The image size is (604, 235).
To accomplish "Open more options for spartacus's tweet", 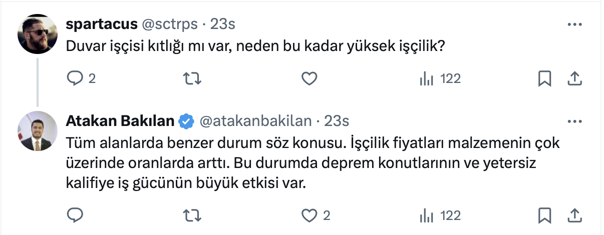I will (x=574, y=24).
